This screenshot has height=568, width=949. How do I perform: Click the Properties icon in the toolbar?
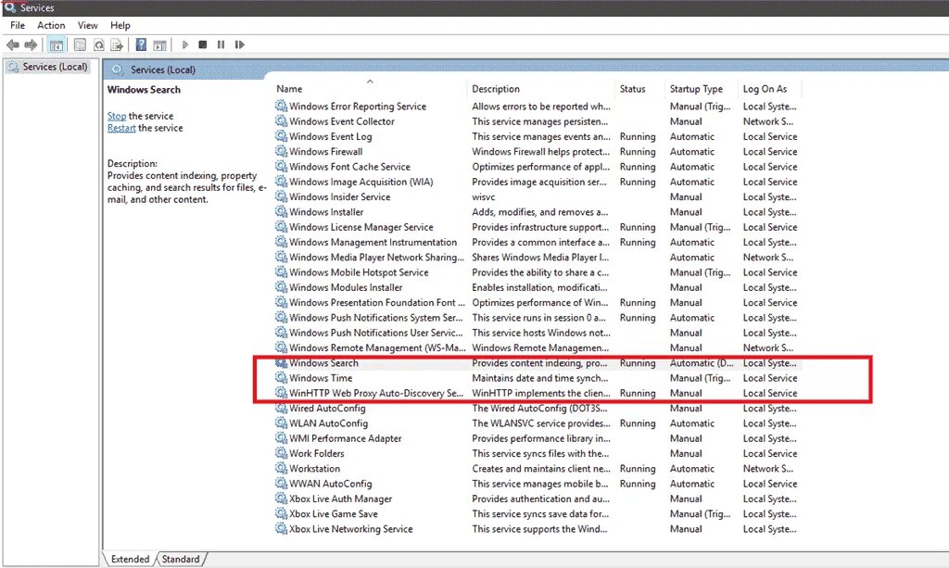(x=80, y=44)
